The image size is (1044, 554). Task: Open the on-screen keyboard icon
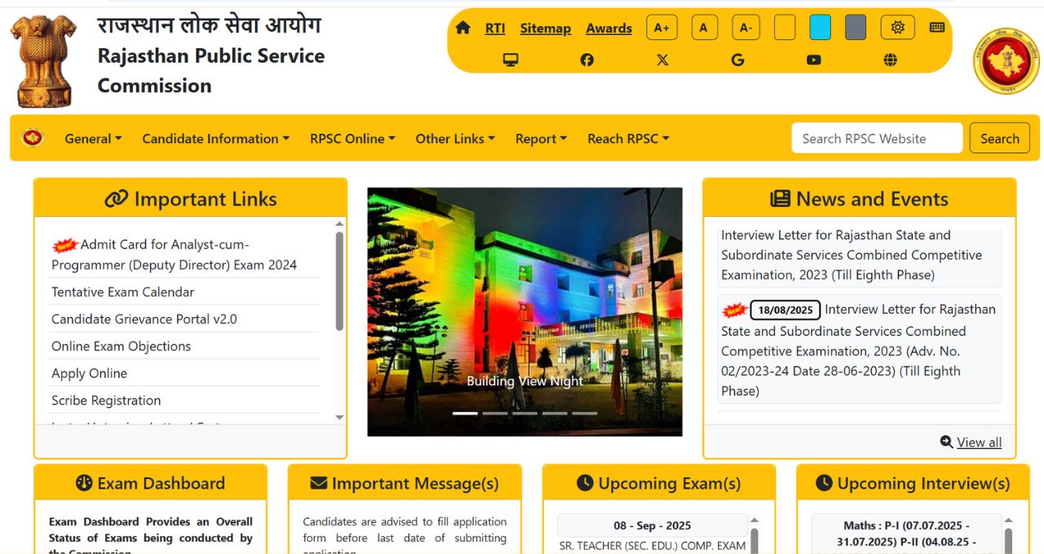[x=937, y=28]
